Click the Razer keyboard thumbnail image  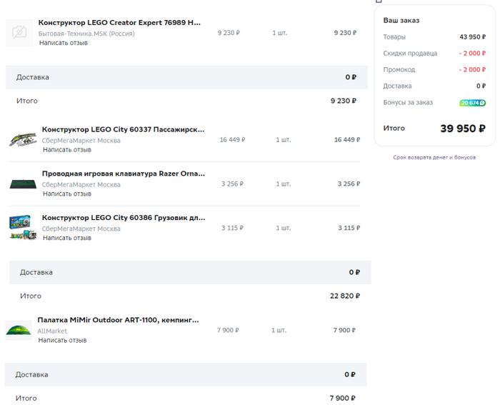click(x=23, y=184)
